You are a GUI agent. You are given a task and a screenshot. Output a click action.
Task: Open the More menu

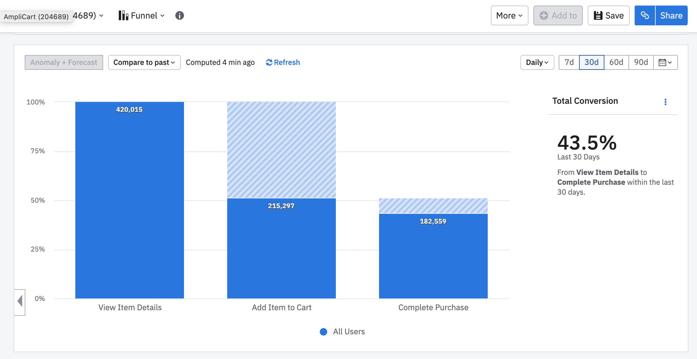click(x=509, y=15)
